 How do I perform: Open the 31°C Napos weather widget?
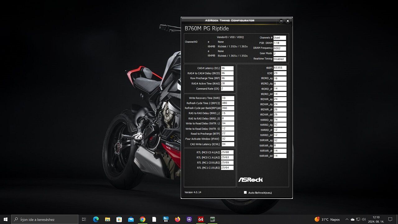327,219
